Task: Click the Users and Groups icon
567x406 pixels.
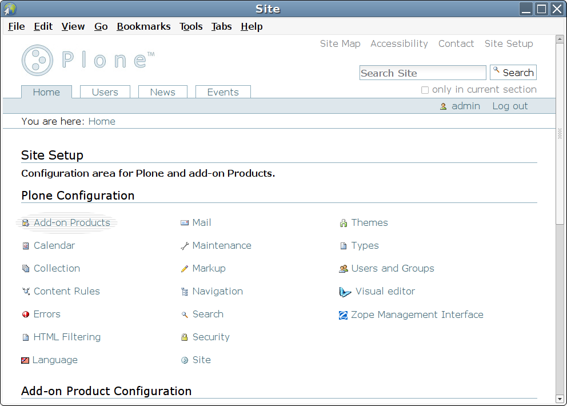Action: click(x=344, y=269)
